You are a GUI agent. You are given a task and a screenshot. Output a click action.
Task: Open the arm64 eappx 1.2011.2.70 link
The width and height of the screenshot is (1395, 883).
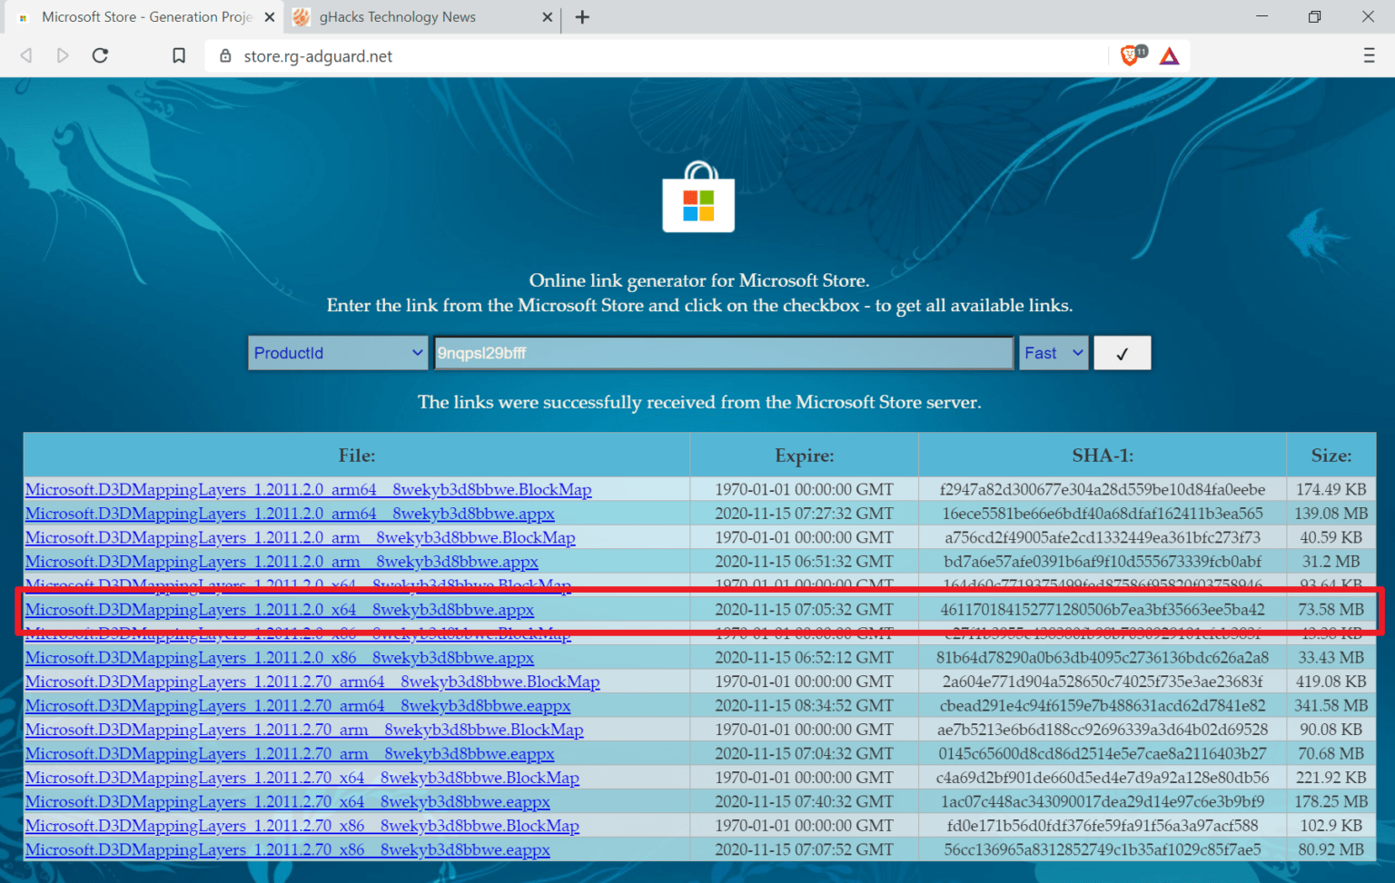(298, 705)
